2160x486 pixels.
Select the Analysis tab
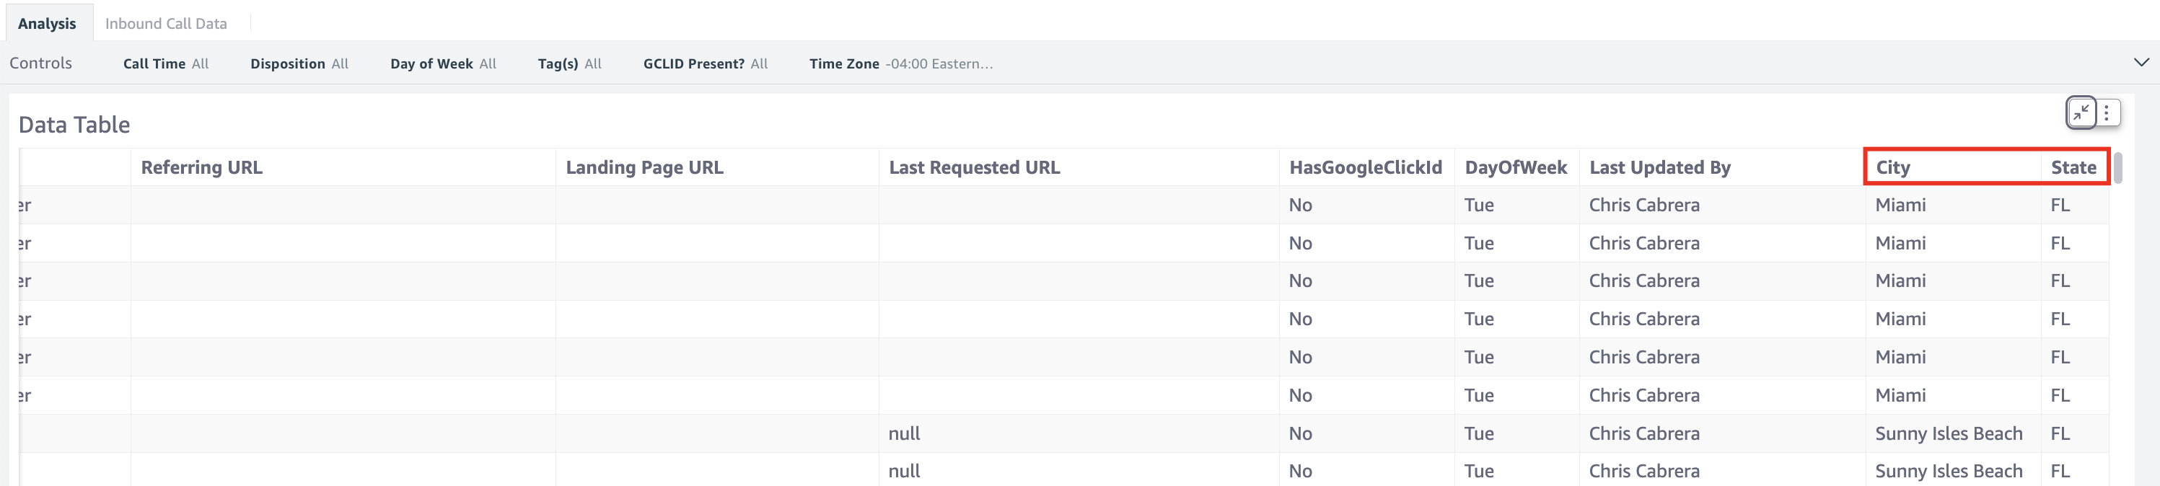tap(47, 24)
